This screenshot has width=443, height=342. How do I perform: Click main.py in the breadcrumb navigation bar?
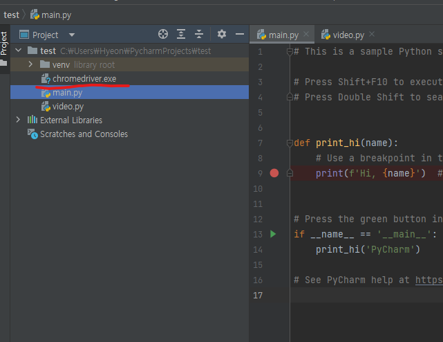point(51,15)
